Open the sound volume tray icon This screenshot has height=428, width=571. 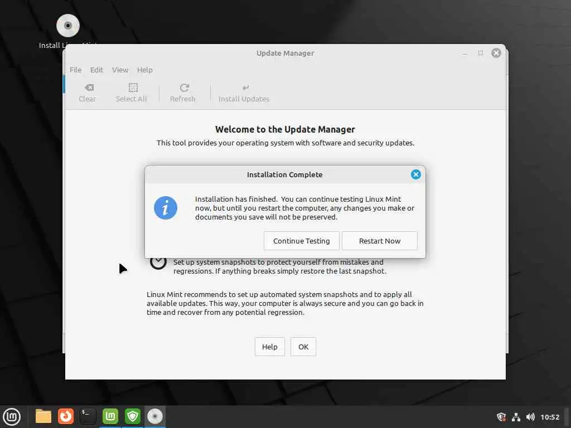(x=530, y=417)
